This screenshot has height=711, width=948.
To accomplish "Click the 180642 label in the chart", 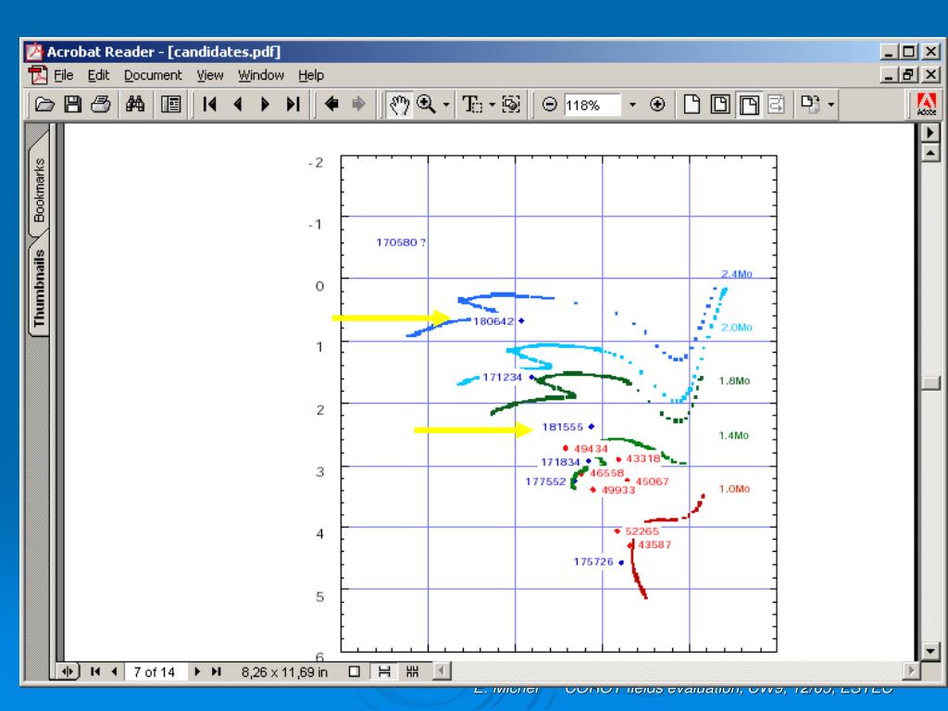I will point(493,321).
